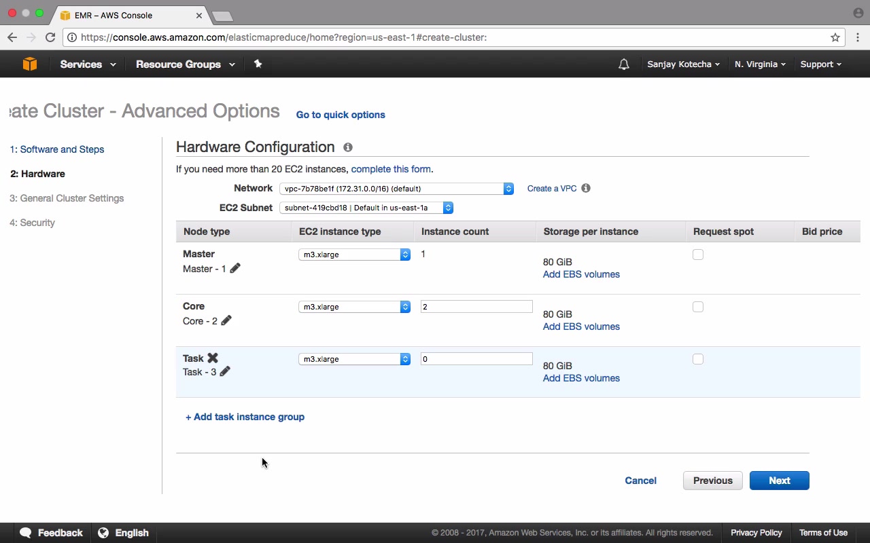Click Add task instance group link
870x543 pixels.
point(245,417)
